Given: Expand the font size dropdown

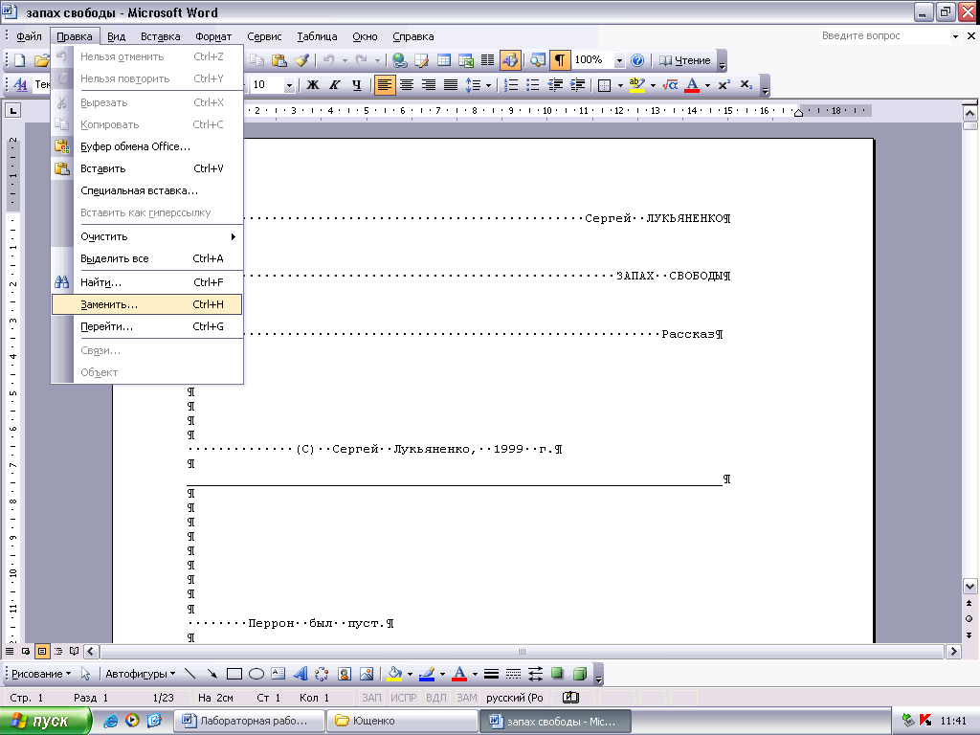Looking at the screenshot, I should point(289,85).
